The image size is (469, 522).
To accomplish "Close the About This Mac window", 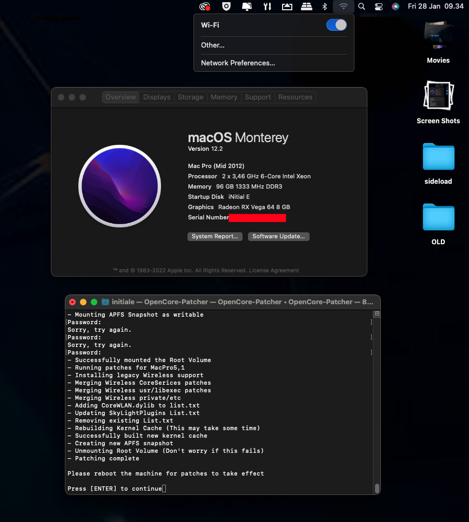I will tap(61, 97).
